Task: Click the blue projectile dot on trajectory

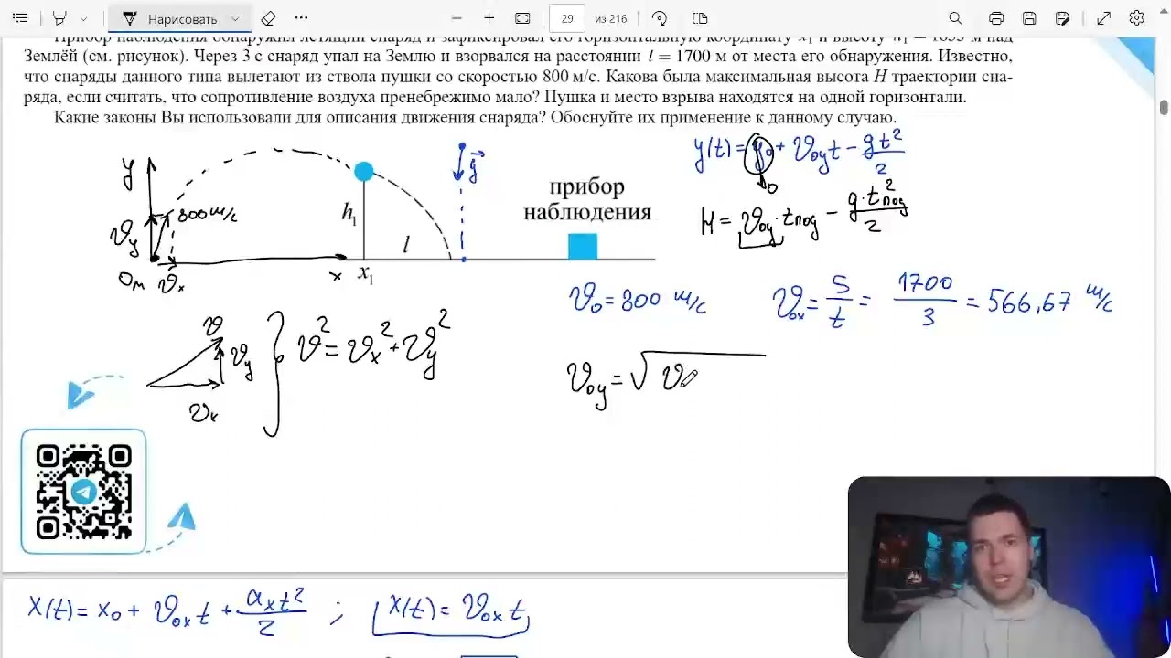Action: tap(363, 171)
